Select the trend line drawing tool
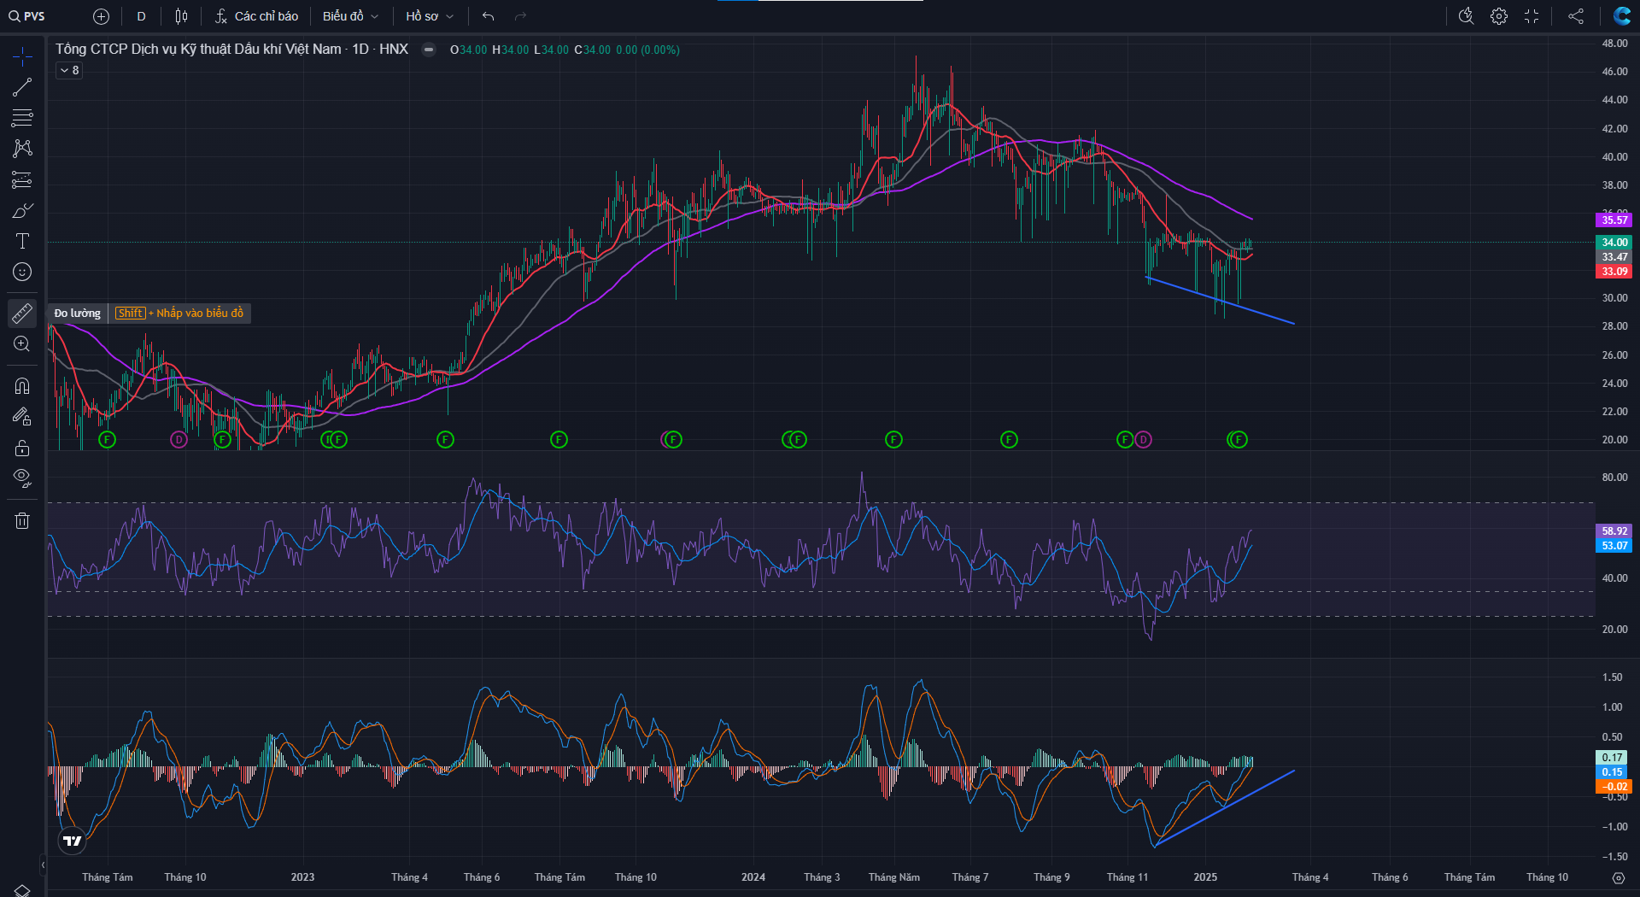Image resolution: width=1640 pixels, height=897 pixels. (22, 87)
